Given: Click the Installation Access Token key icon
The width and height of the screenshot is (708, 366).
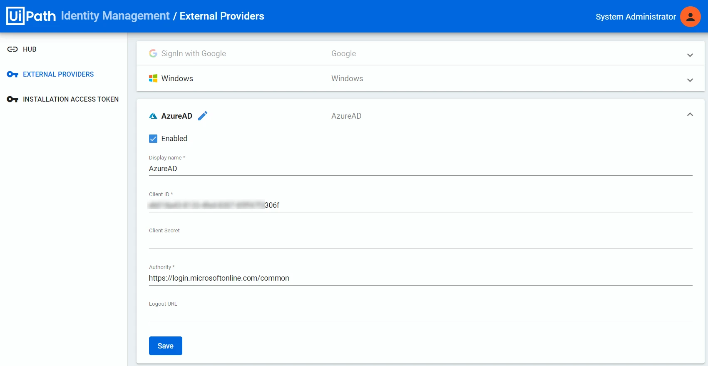Looking at the screenshot, I should coord(12,99).
